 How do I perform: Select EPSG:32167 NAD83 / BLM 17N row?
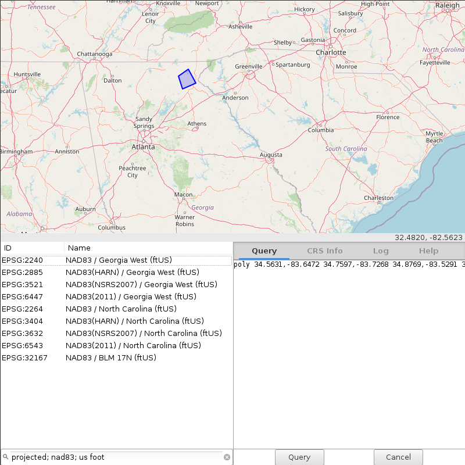(x=116, y=357)
